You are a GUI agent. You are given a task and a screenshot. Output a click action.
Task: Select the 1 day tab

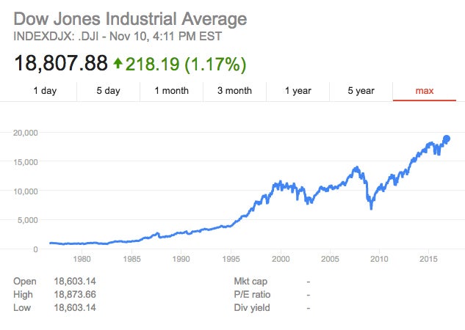tap(45, 91)
